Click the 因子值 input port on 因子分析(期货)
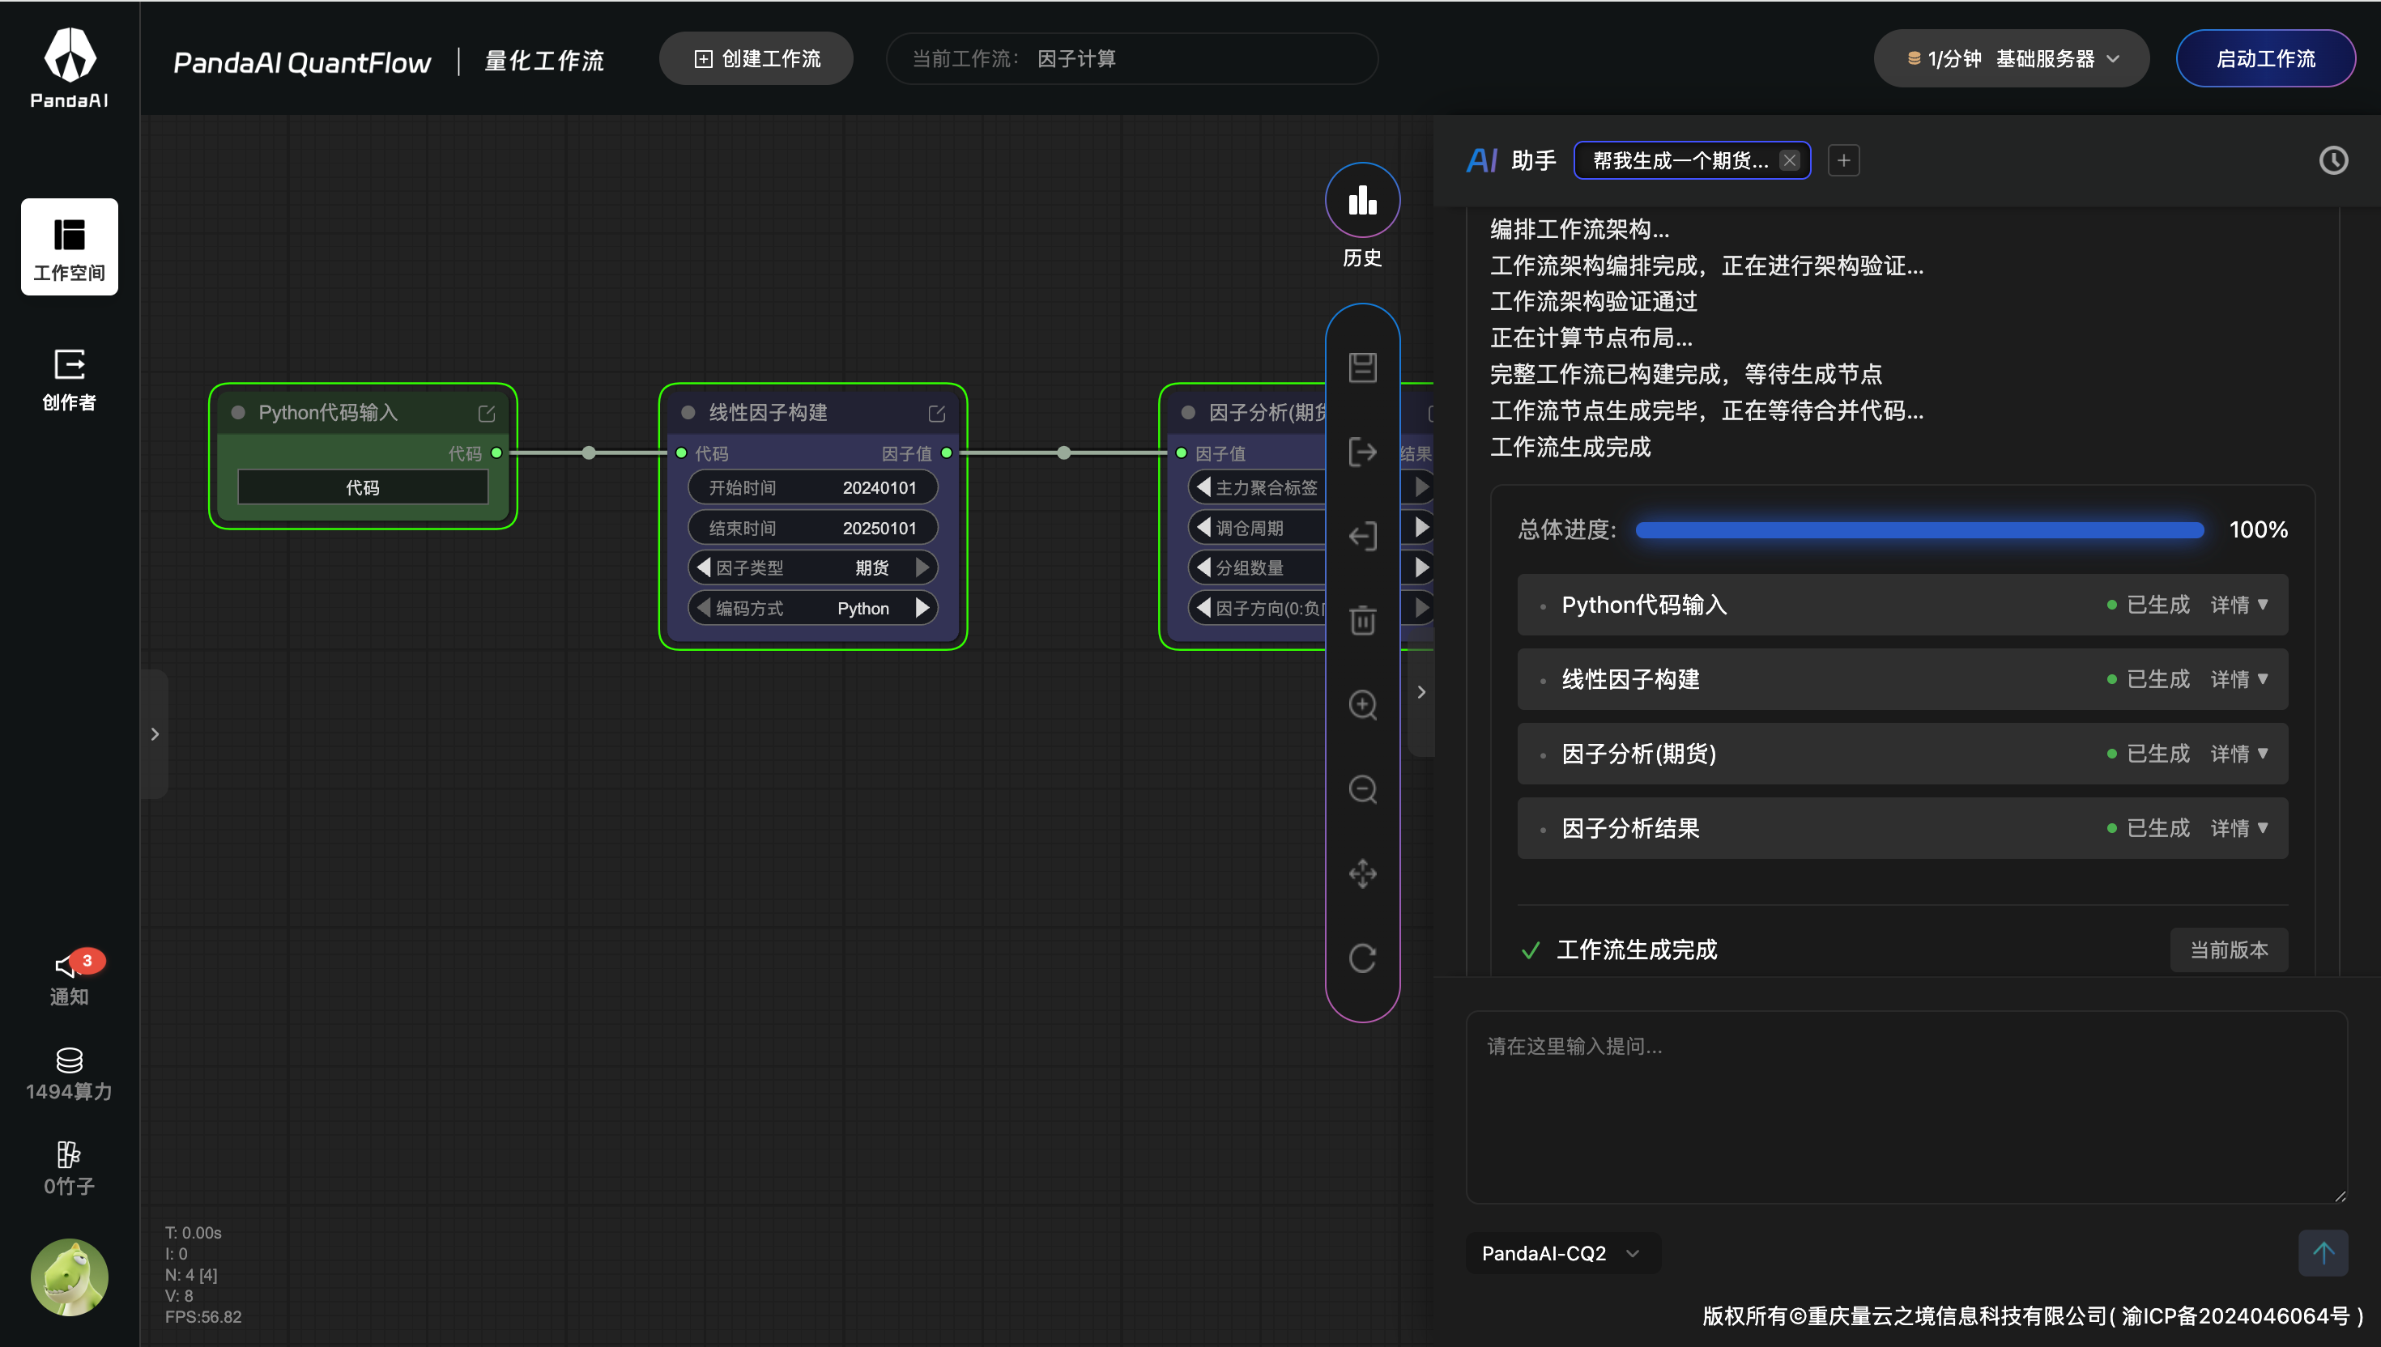 [x=1182, y=453]
